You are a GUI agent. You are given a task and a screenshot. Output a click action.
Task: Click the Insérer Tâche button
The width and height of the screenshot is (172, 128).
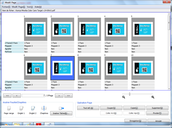pos(61,113)
